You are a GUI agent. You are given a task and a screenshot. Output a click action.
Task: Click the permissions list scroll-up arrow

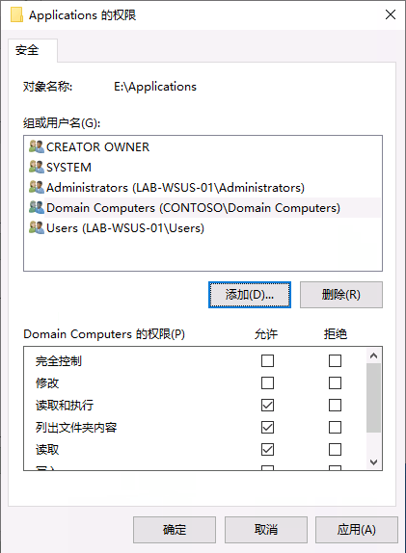click(374, 355)
